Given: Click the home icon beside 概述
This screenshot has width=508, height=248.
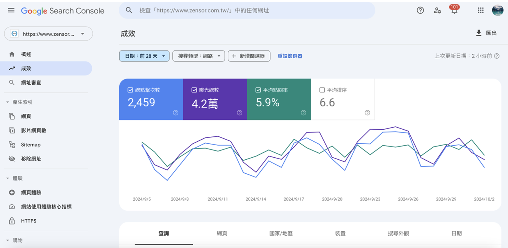Looking at the screenshot, I should pos(12,54).
